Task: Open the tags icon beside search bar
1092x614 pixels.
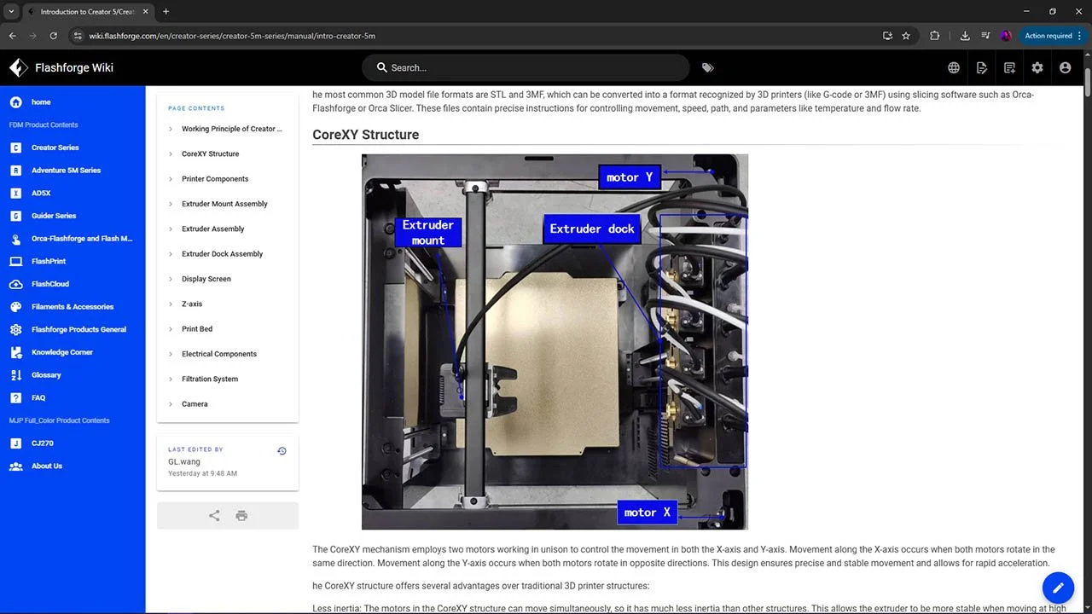Action: (707, 67)
